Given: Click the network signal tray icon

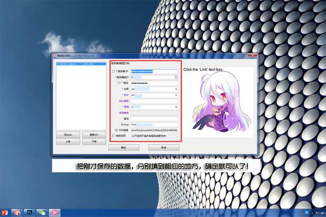Looking at the screenshot, I should point(322,213).
